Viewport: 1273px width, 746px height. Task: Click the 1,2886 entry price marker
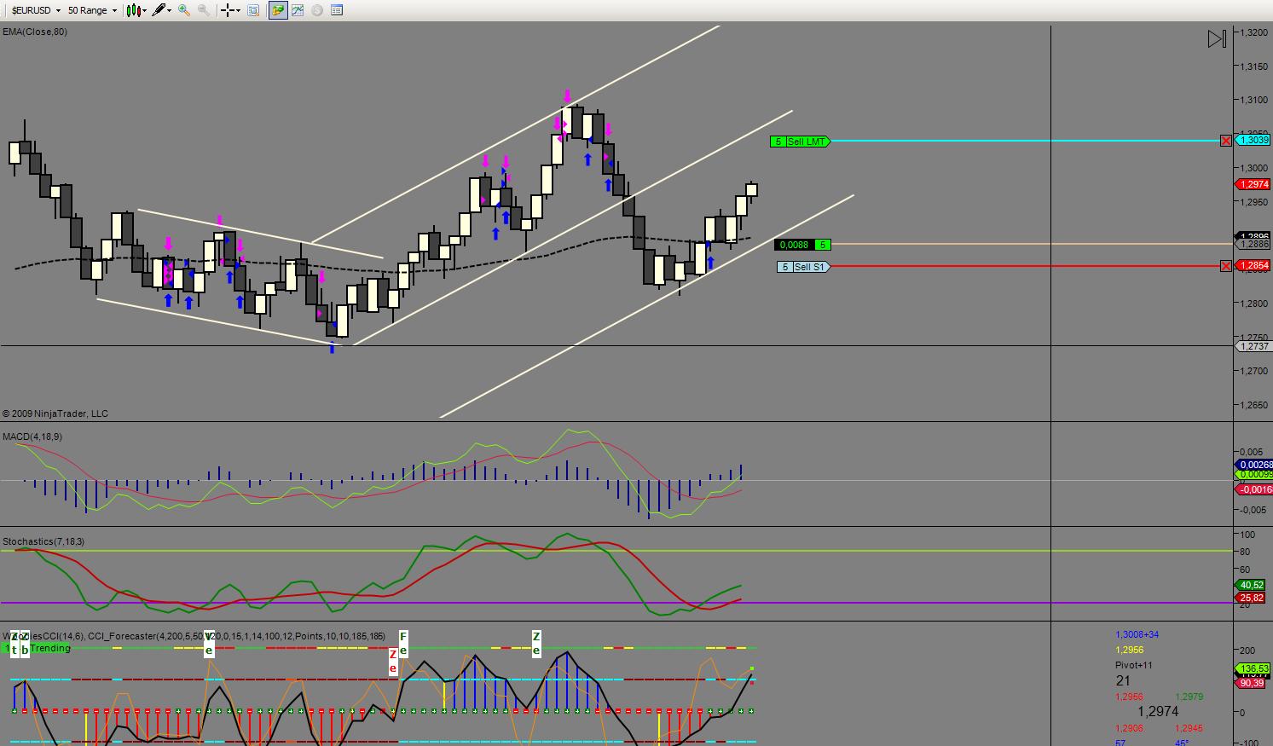(x=1253, y=244)
